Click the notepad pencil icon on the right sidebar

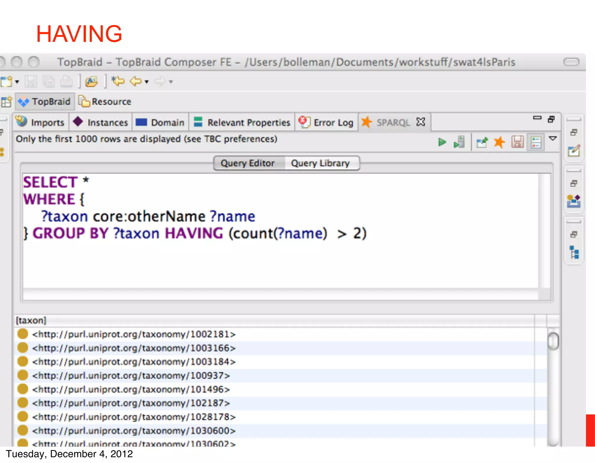[574, 150]
